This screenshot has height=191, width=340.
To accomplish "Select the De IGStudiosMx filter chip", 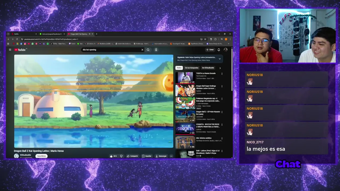I will tap(208, 68).
